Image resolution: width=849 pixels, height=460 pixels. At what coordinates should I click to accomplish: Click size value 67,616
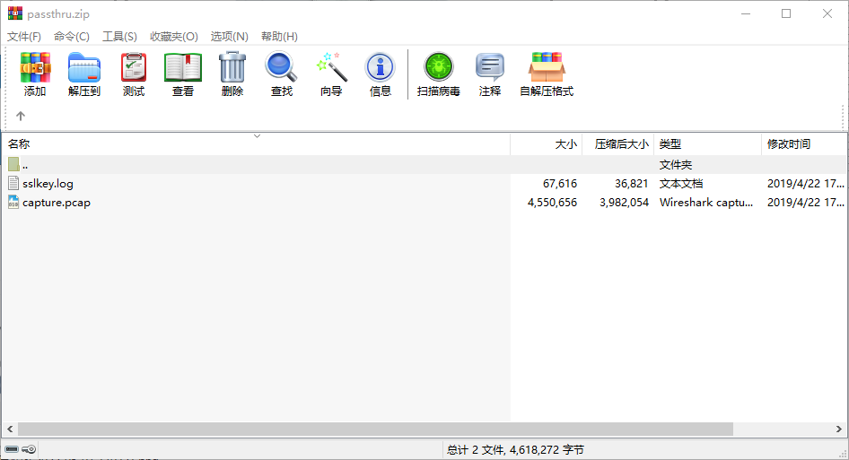pyautogui.click(x=560, y=184)
